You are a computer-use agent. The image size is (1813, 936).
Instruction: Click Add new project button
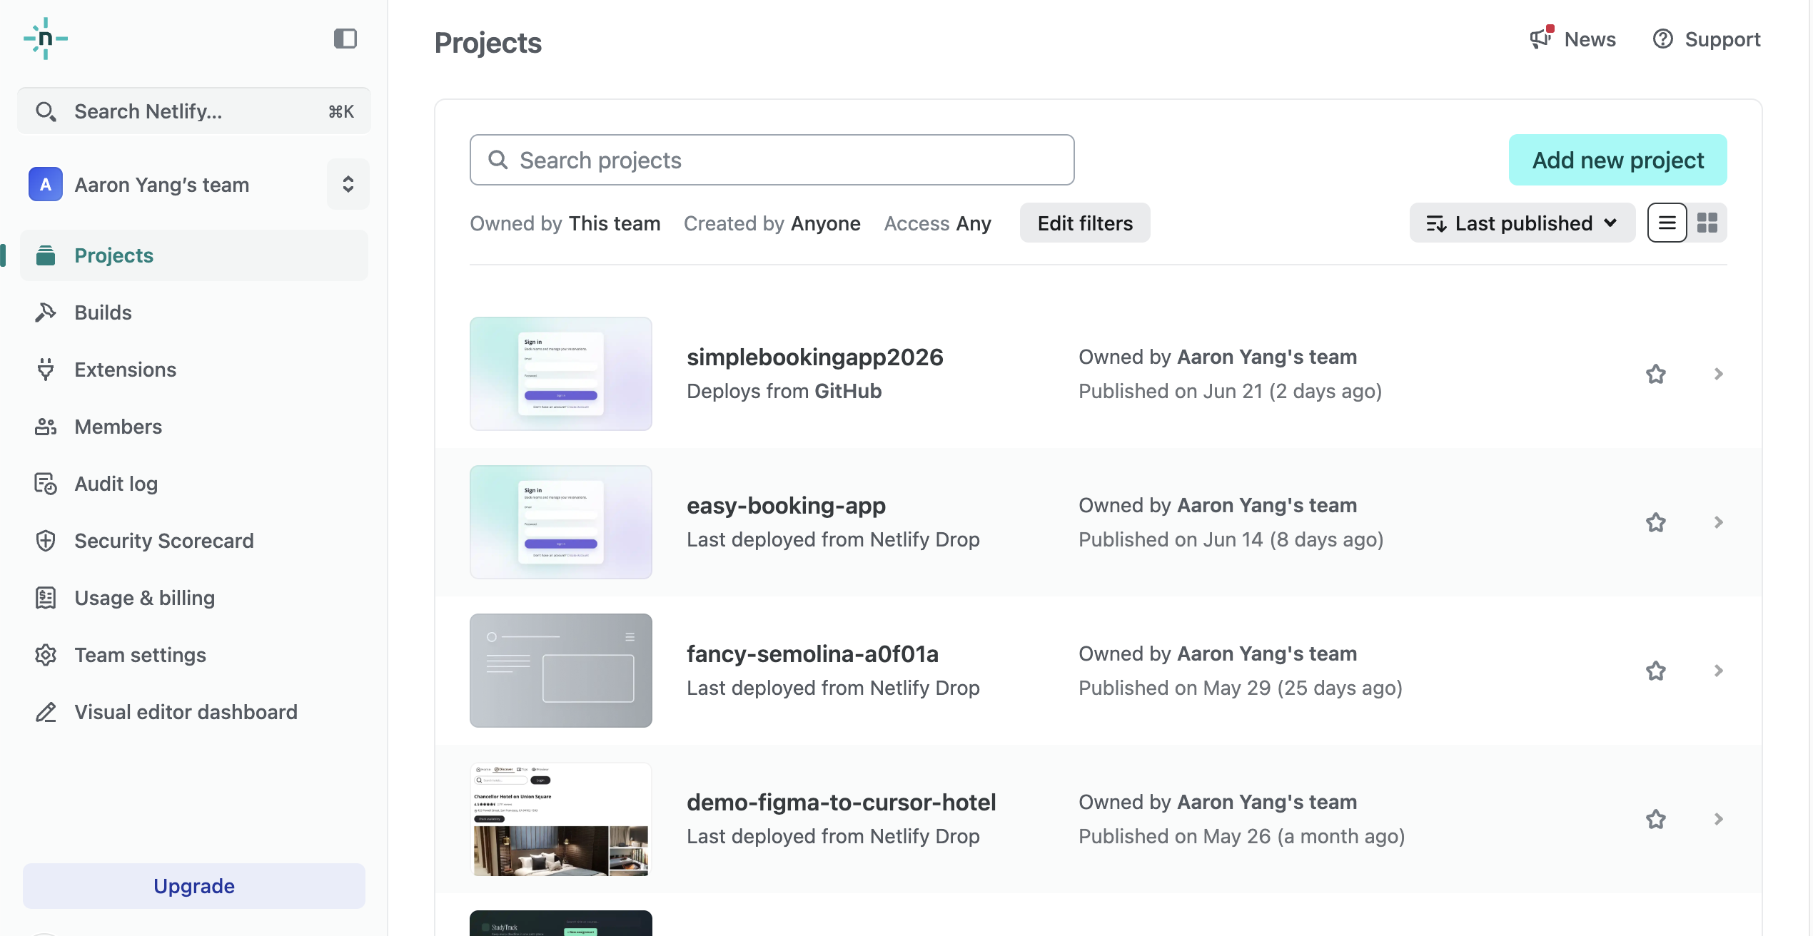click(x=1618, y=160)
